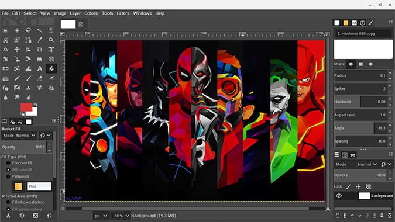Select the Ink tool
Image resolution: width=395 pixels, height=222 pixels.
(5, 88)
